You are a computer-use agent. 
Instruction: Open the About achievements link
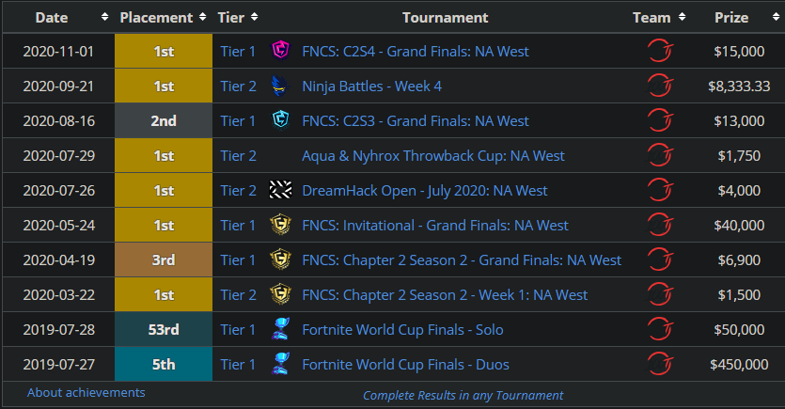click(x=86, y=392)
